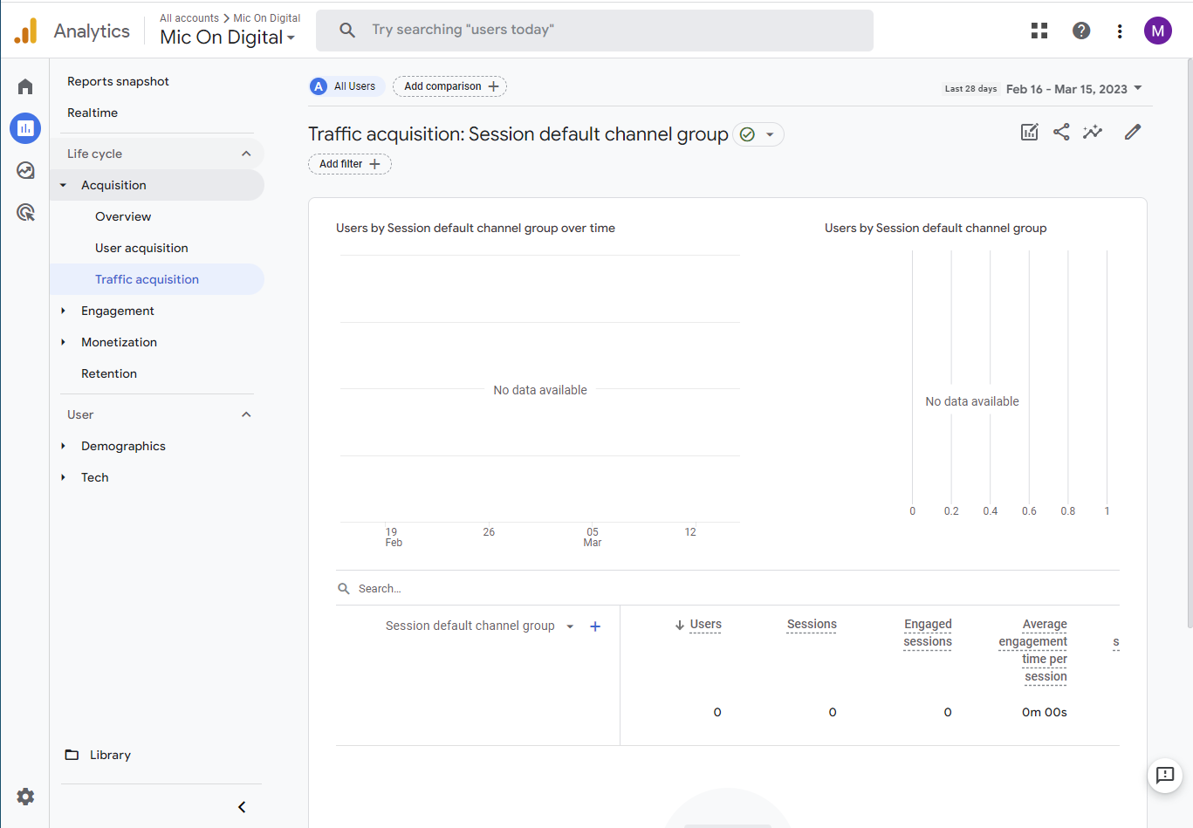
Task: Open Retention report
Action: (109, 373)
